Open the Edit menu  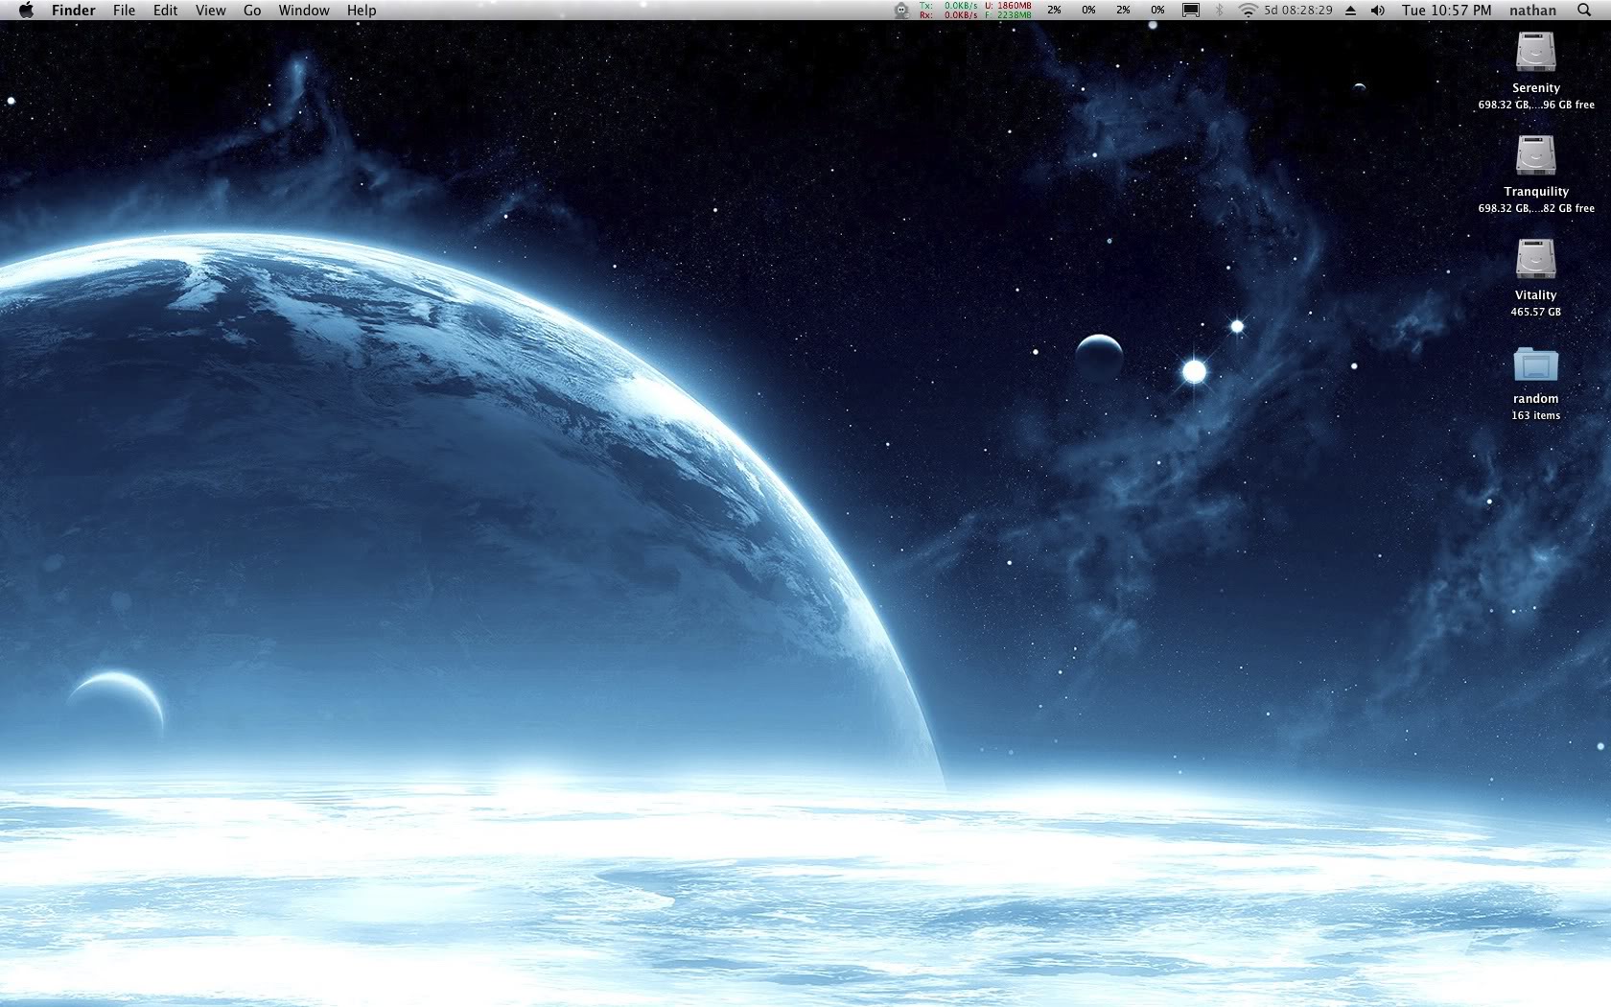click(166, 11)
